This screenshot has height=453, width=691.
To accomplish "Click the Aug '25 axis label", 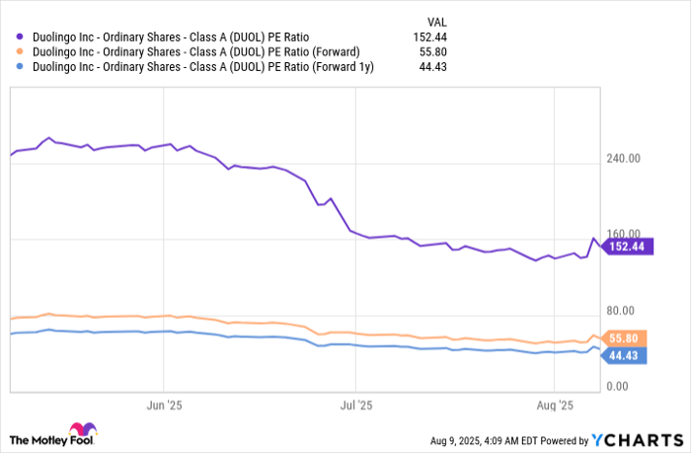I will click(x=555, y=406).
